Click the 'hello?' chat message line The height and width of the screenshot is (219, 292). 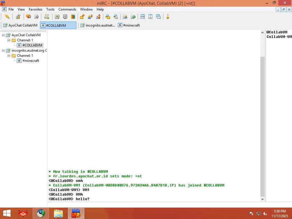(x=69, y=199)
